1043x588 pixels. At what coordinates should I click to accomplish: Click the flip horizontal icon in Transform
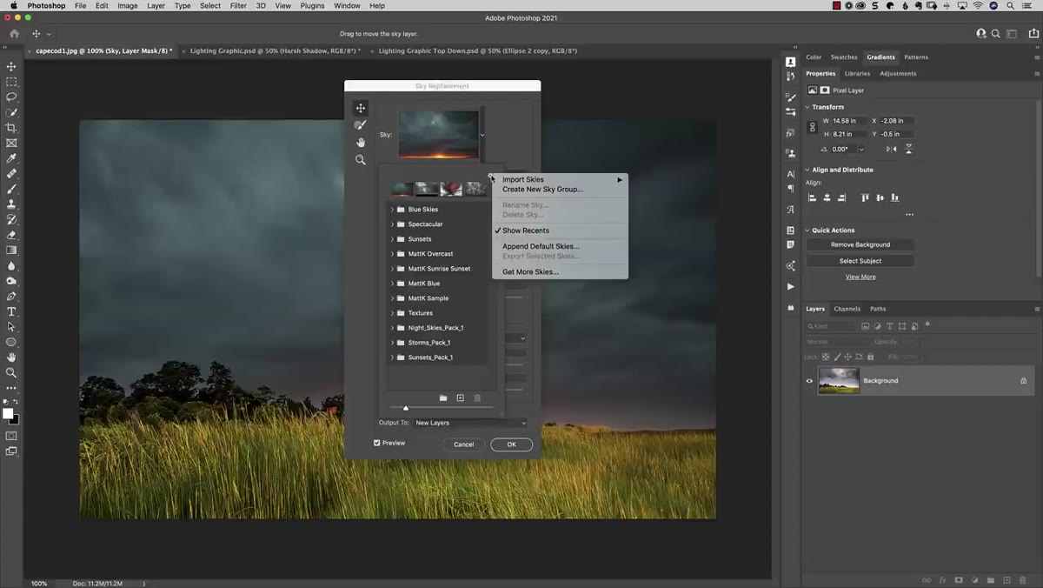point(891,149)
